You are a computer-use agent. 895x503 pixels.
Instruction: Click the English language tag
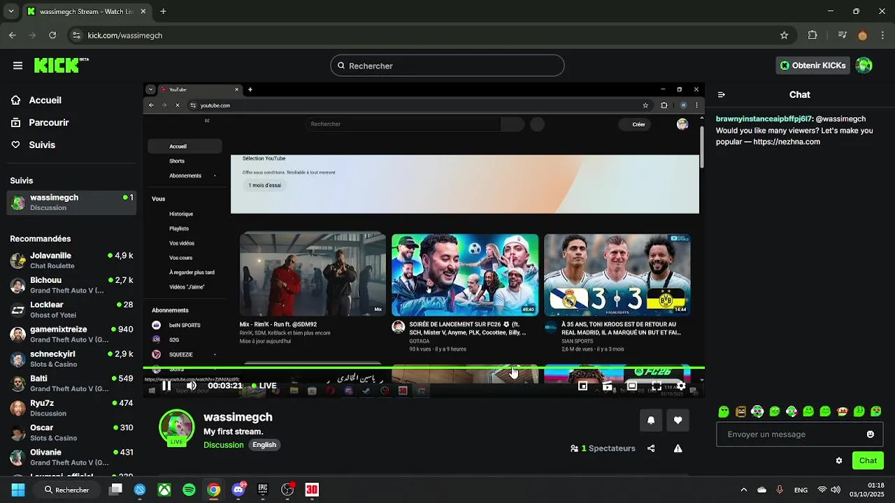coord(264,445)
